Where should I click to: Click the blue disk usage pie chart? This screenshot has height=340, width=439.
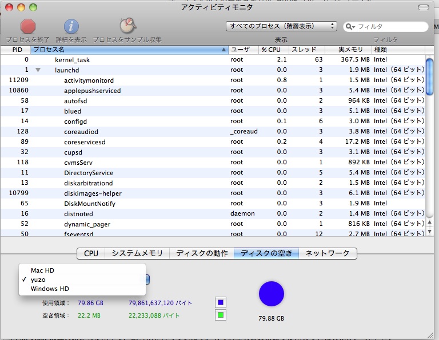coord(272,294)
